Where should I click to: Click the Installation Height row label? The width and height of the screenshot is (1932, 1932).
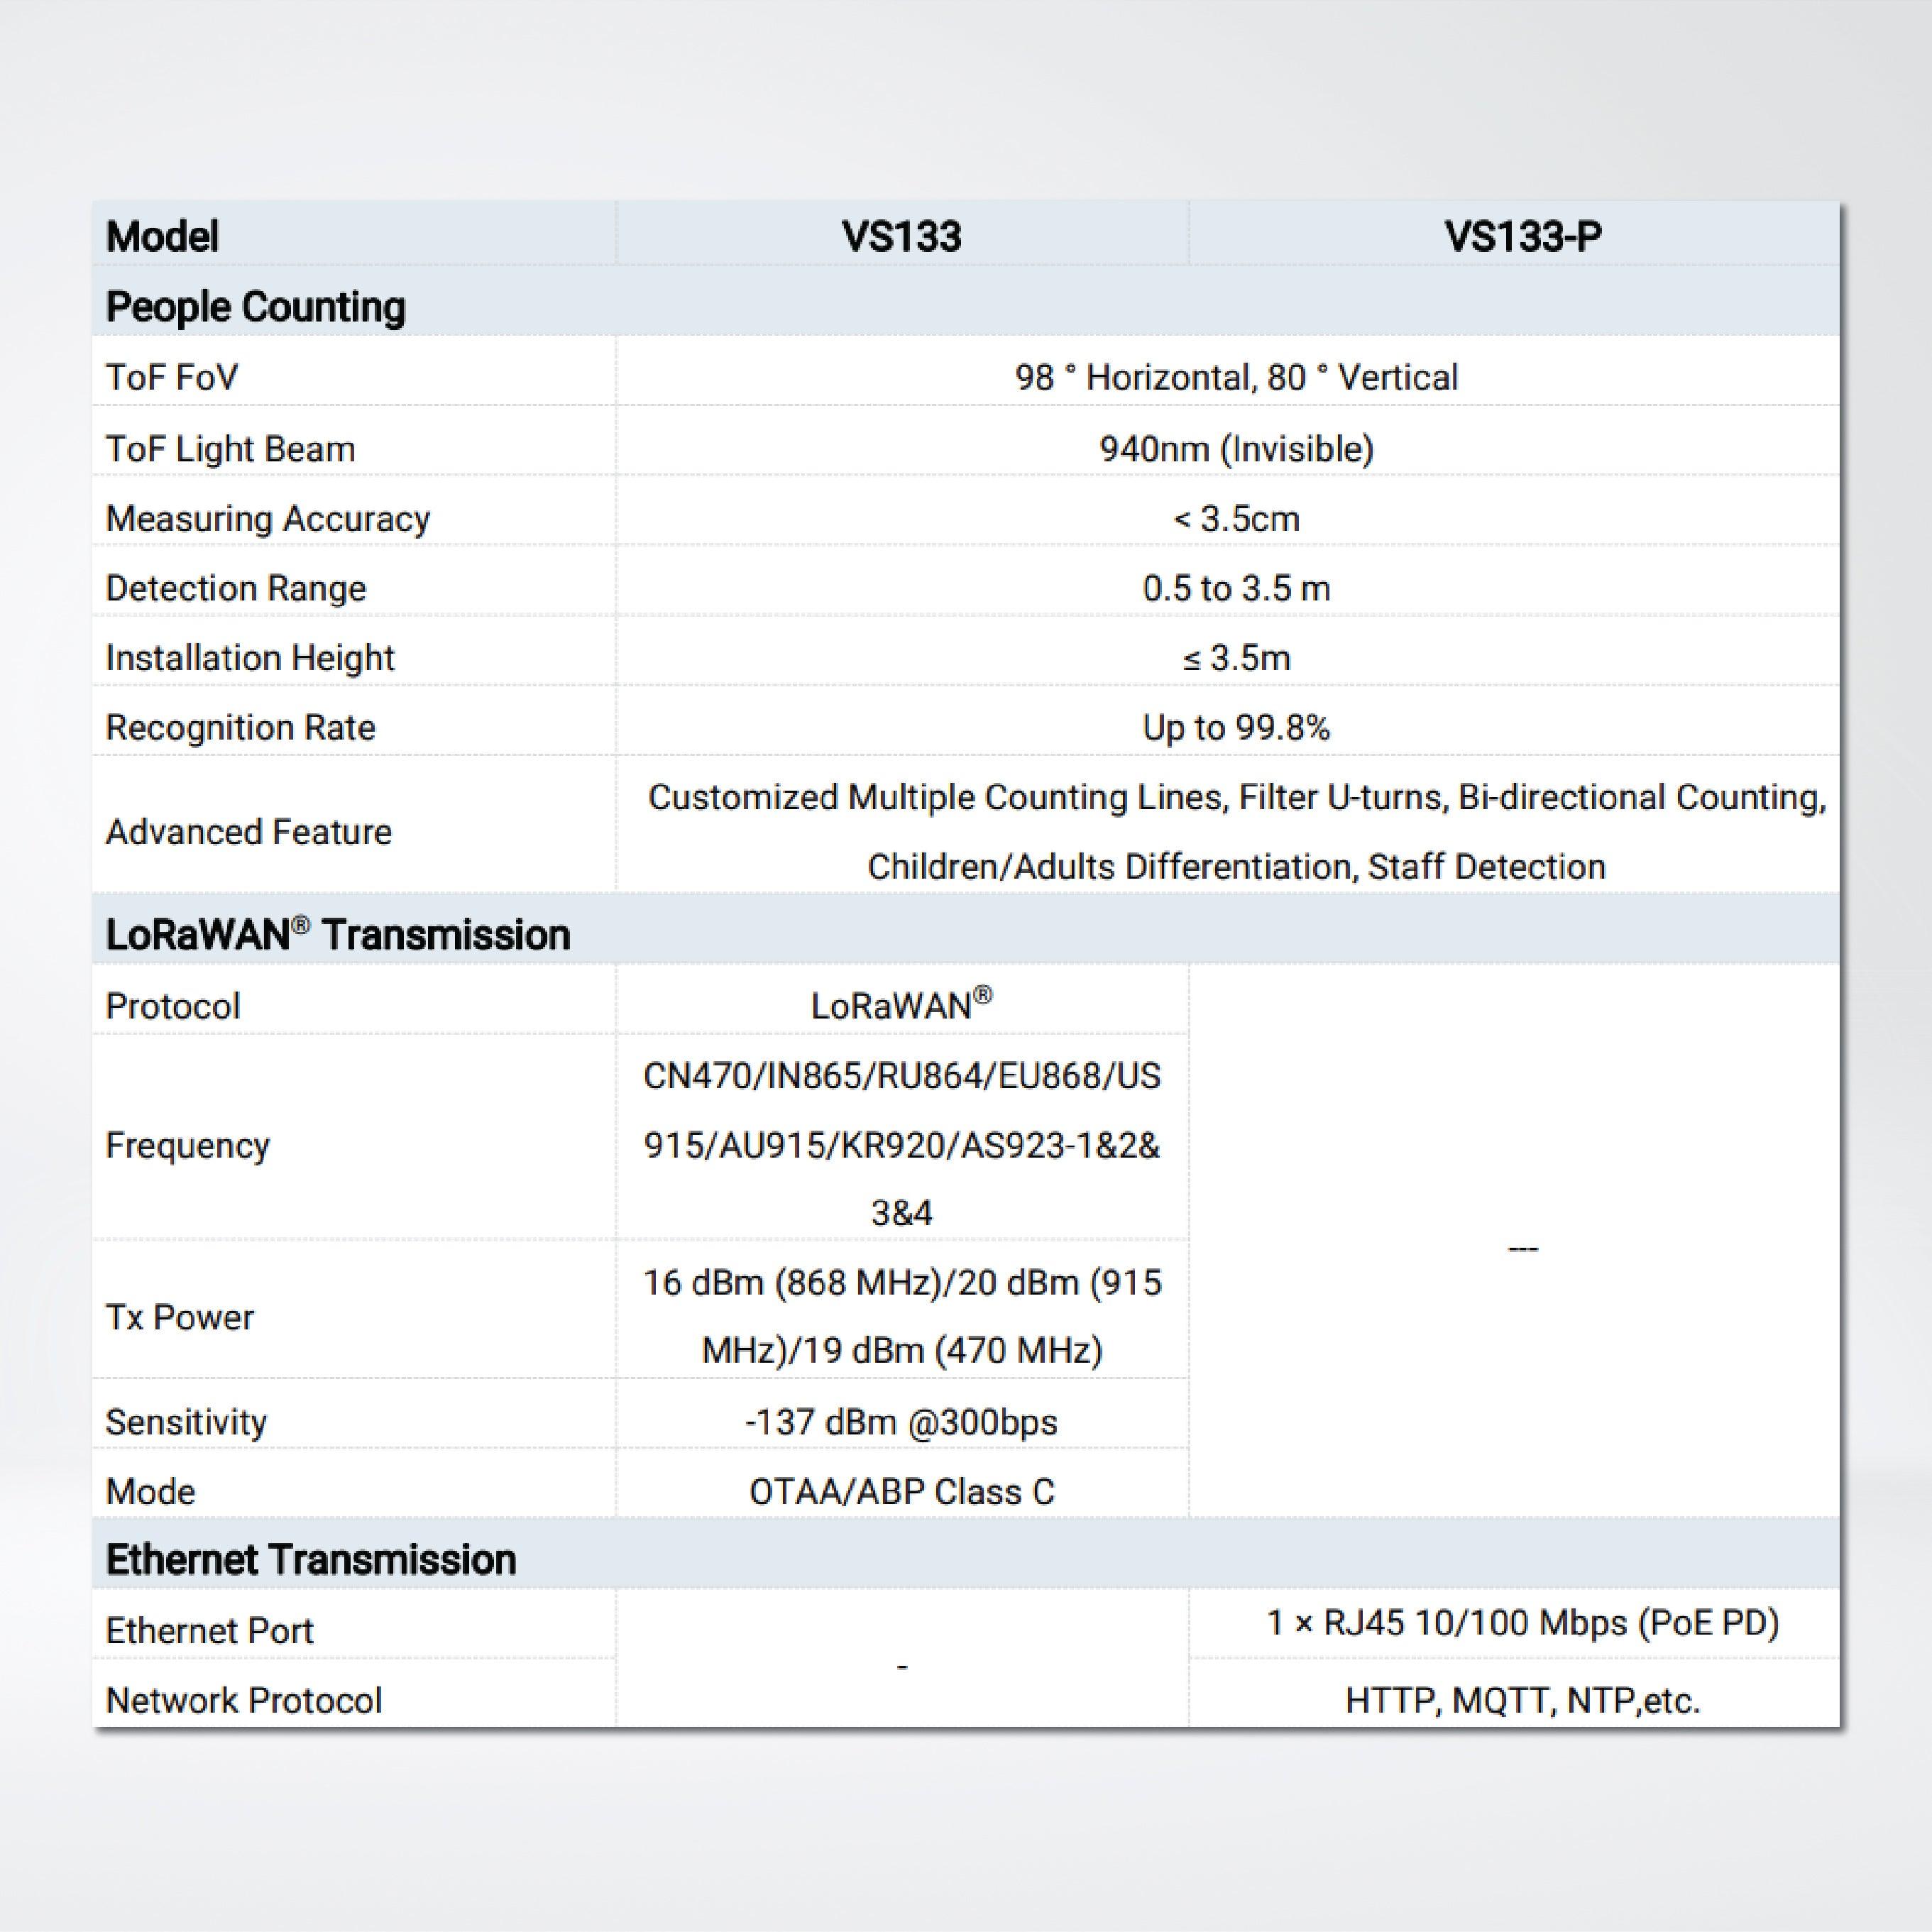(x=249, y=658)
